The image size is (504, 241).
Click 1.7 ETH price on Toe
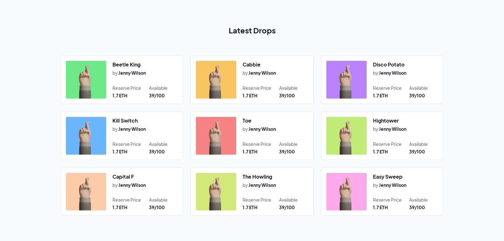point(250,152)
